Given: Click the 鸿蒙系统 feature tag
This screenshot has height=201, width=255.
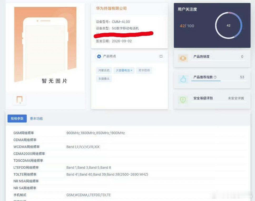Looking at the screenshot, I should click(104, 70).
